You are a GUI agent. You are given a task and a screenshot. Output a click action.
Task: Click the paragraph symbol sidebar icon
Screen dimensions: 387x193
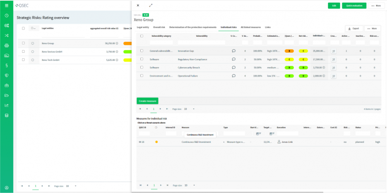(7, 65)
